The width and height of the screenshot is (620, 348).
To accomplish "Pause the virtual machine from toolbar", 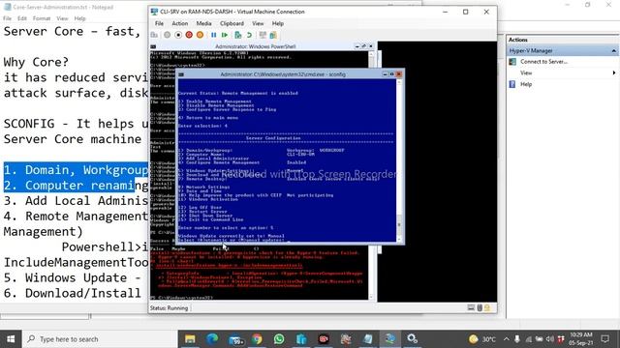I will [x=213, y=35].
